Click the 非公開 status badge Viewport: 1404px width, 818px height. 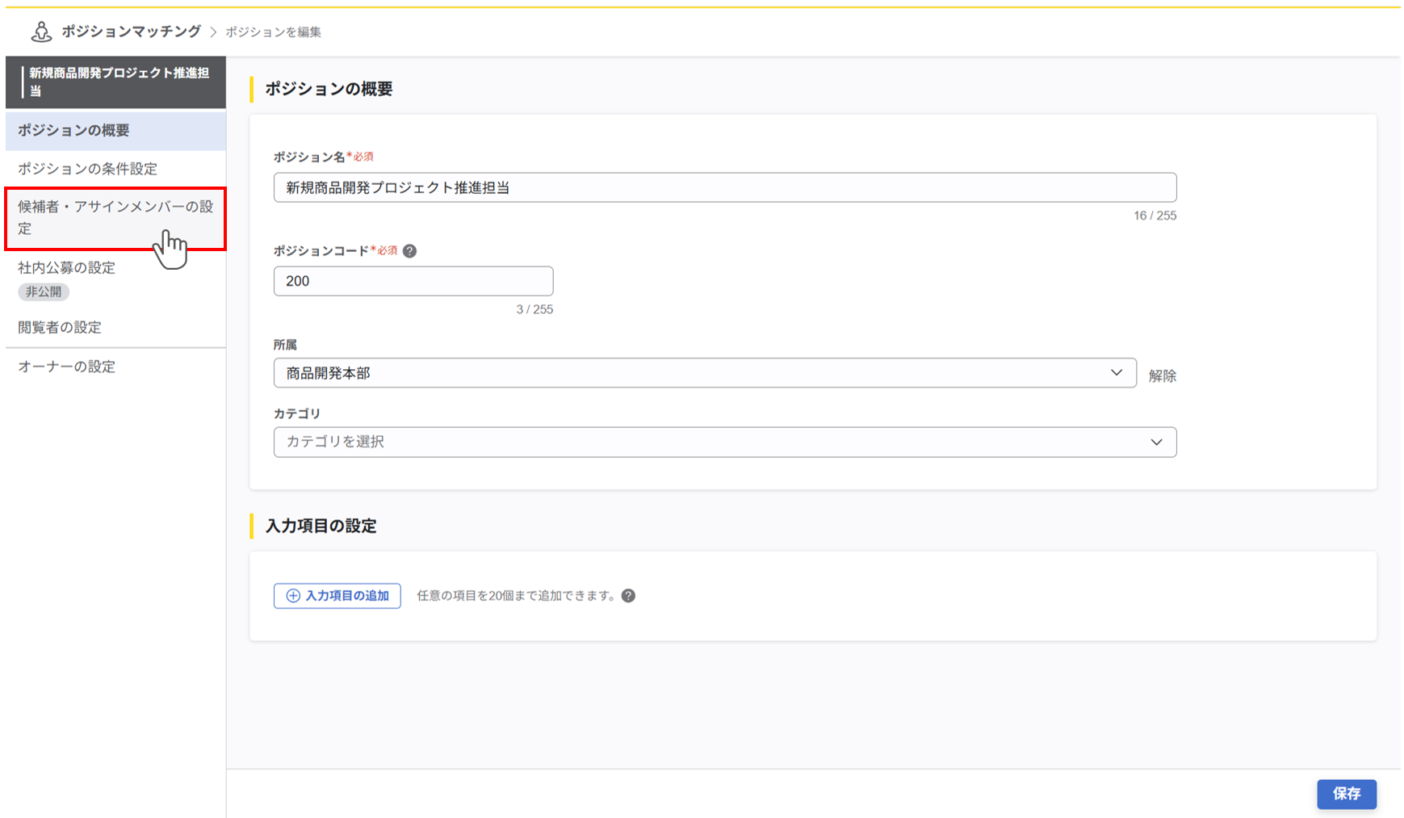[44, 292]
